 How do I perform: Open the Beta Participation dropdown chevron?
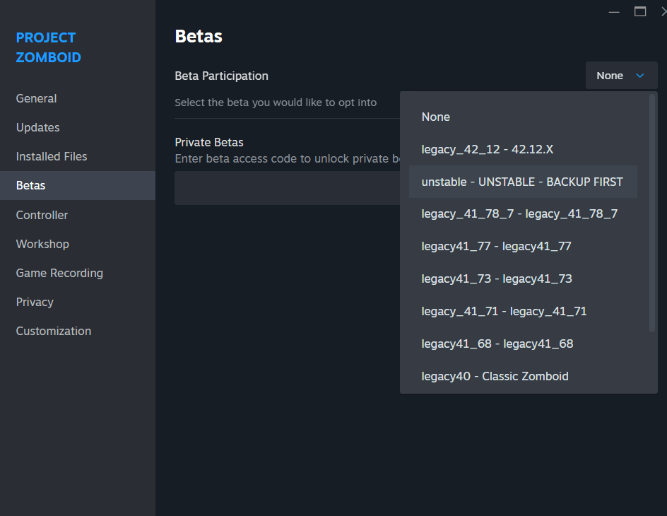click(641, 75)
